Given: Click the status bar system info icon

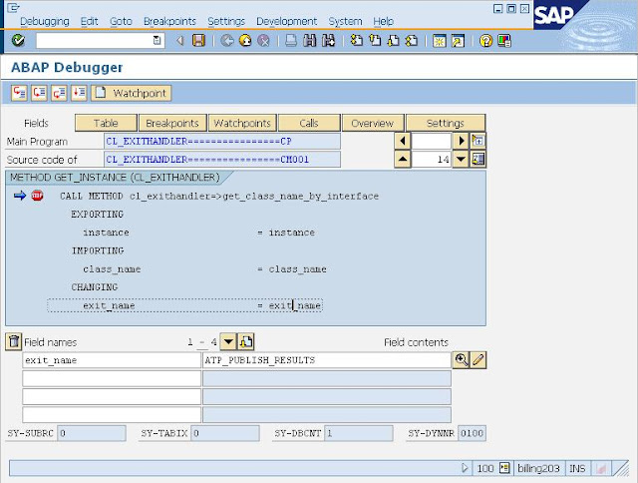Looking at the screenshot, I should (504, 468).
